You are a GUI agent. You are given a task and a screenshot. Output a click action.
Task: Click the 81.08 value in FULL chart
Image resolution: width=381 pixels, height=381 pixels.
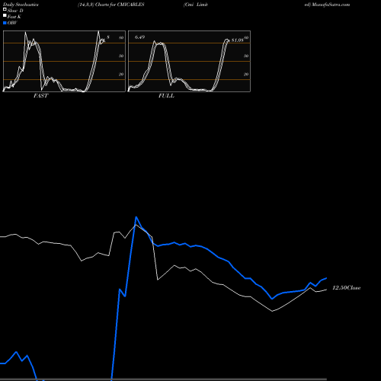point(238,40)
